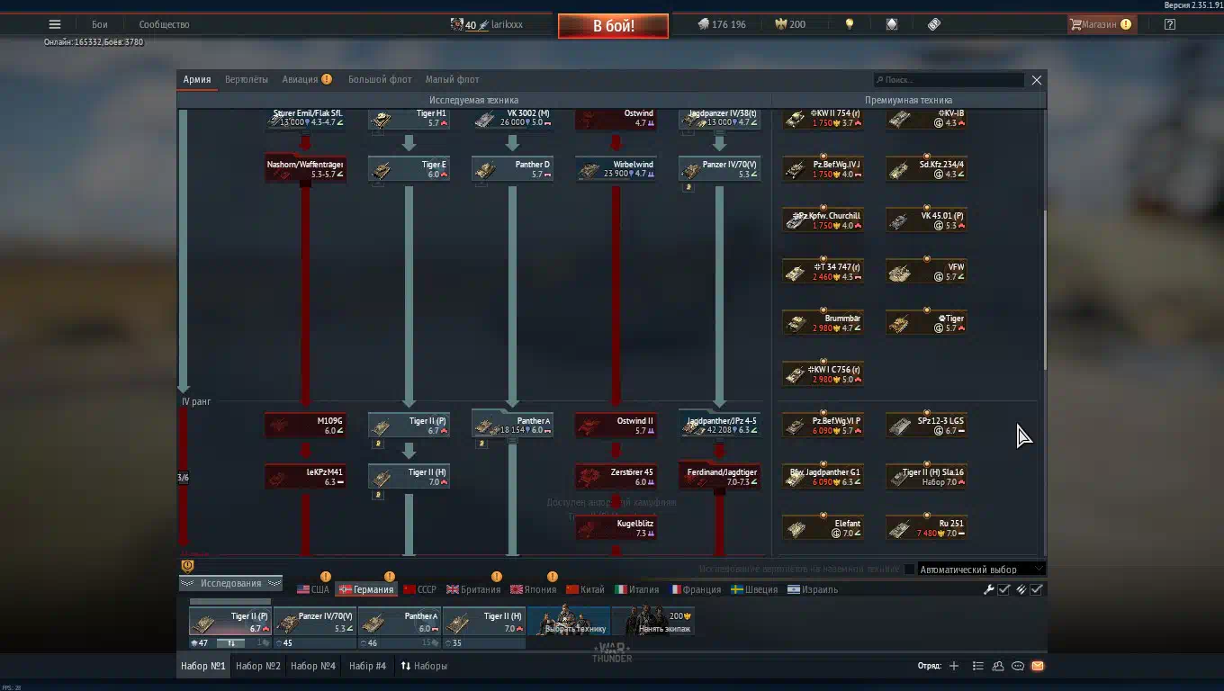Open player profile larikxxx
The height and width of the screenshot is (691, 1224).
click(x=487, y=24)
